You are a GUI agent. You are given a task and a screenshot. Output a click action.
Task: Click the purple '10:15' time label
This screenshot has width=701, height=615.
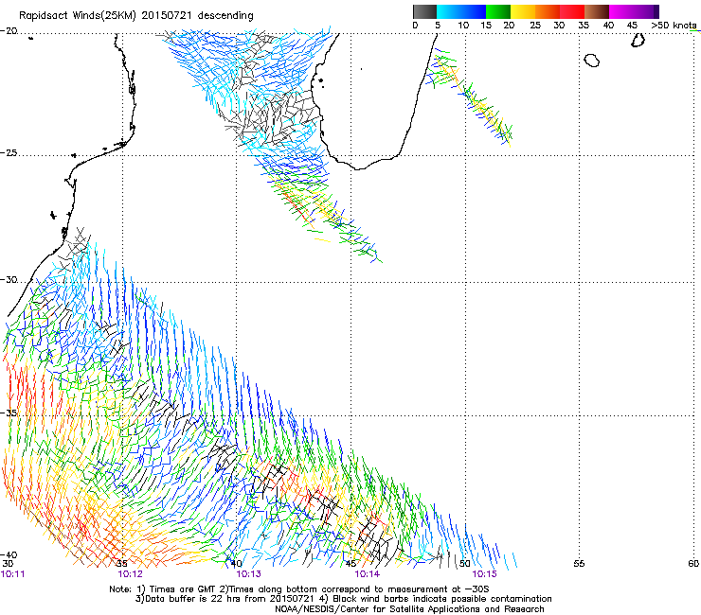coord(485,574)
